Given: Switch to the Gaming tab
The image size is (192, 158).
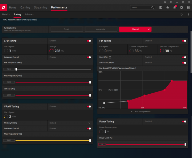Looking at the screenshot, I should [25, 7].
